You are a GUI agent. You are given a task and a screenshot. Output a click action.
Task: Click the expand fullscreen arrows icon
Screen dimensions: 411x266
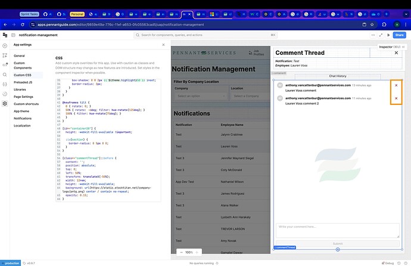pos(381,35)
